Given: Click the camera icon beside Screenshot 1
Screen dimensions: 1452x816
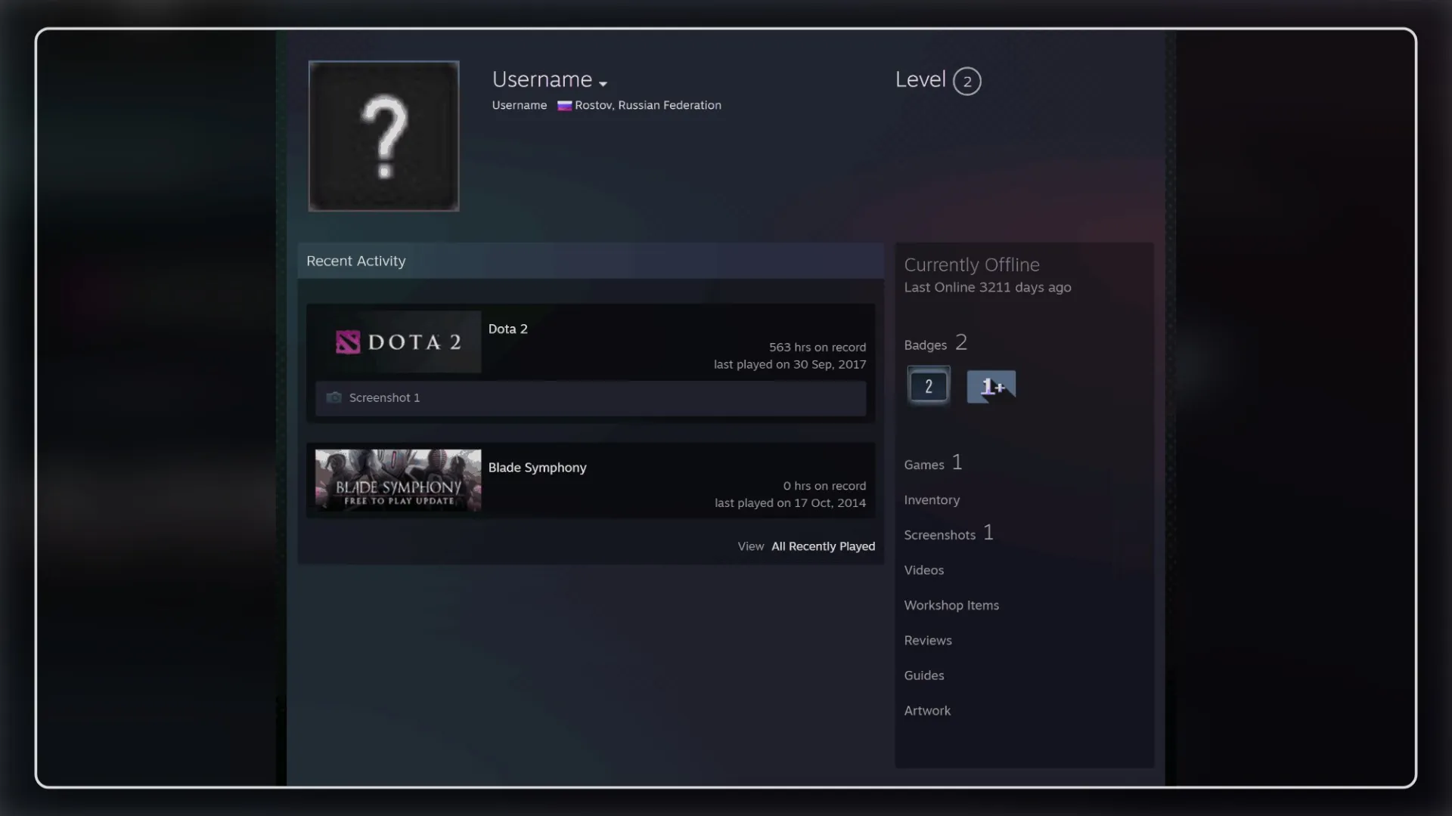Looking at the screenshot, I should point(334,397).
